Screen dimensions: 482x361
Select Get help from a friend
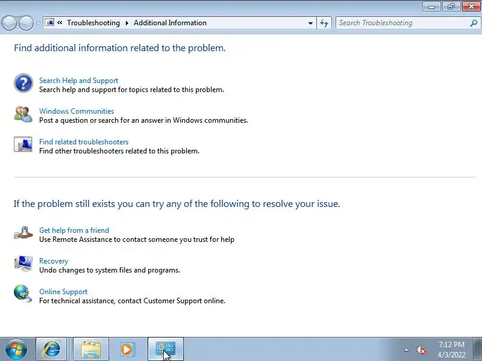pos(74,230)
